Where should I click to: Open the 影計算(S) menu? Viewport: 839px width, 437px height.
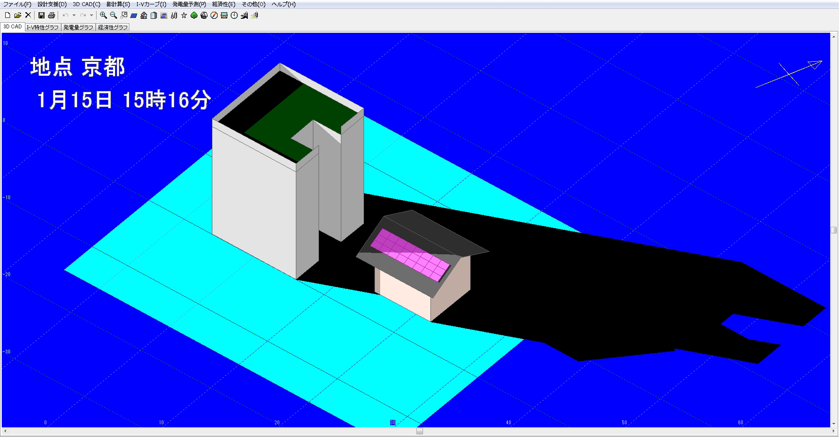[x=118, y=4]
